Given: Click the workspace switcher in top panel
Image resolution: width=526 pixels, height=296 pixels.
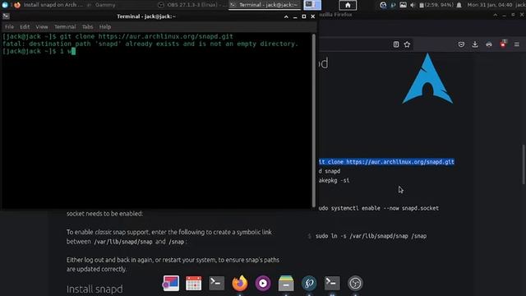Looking at the screenshot, I should [x=312, y=5].
